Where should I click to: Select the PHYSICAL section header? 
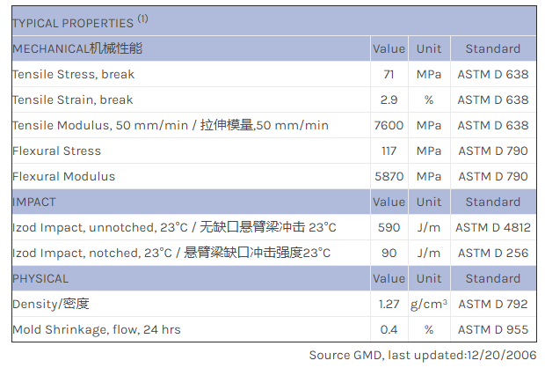(40, 278)
